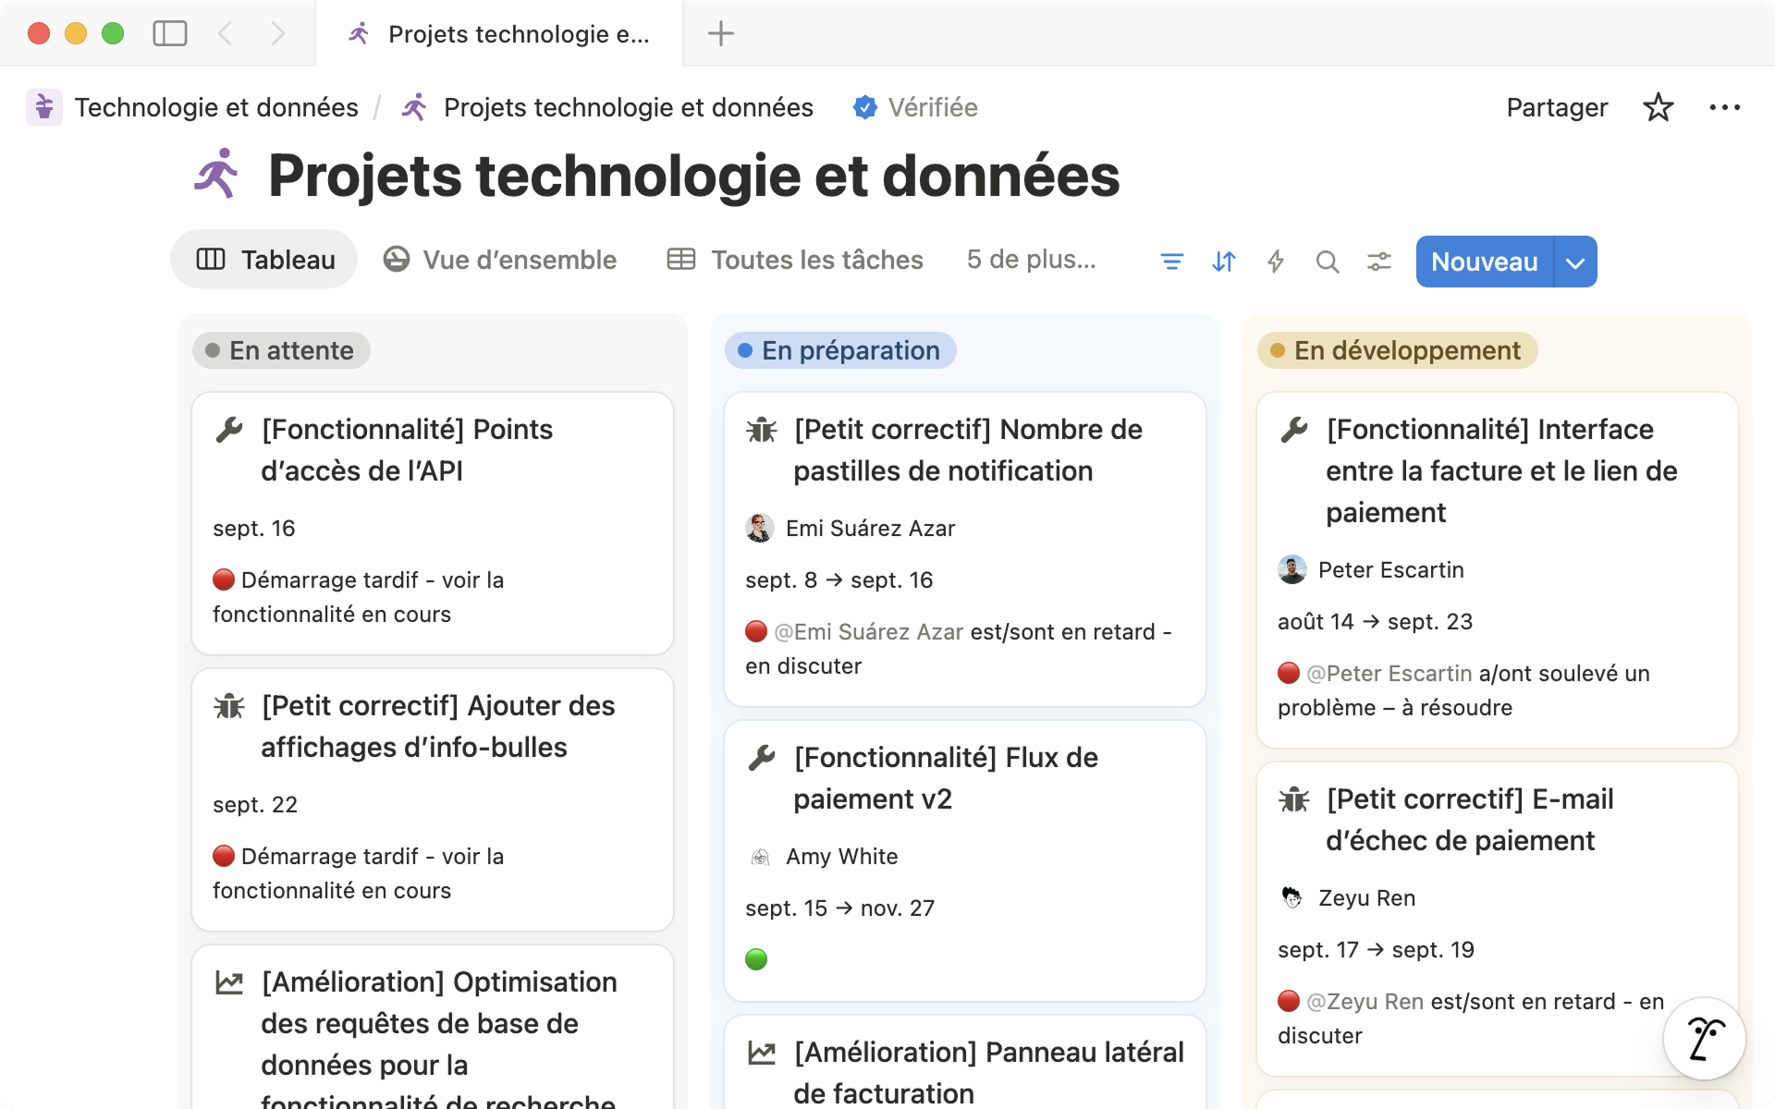Image resolution: width=1775 pixels, height=1109 pixels.
Task: Open the Nouveau dropdown arrow
Action: point(1573,262)
